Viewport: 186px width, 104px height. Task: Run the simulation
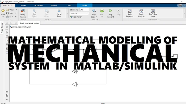pyautogui.click(x=102, y=12)
